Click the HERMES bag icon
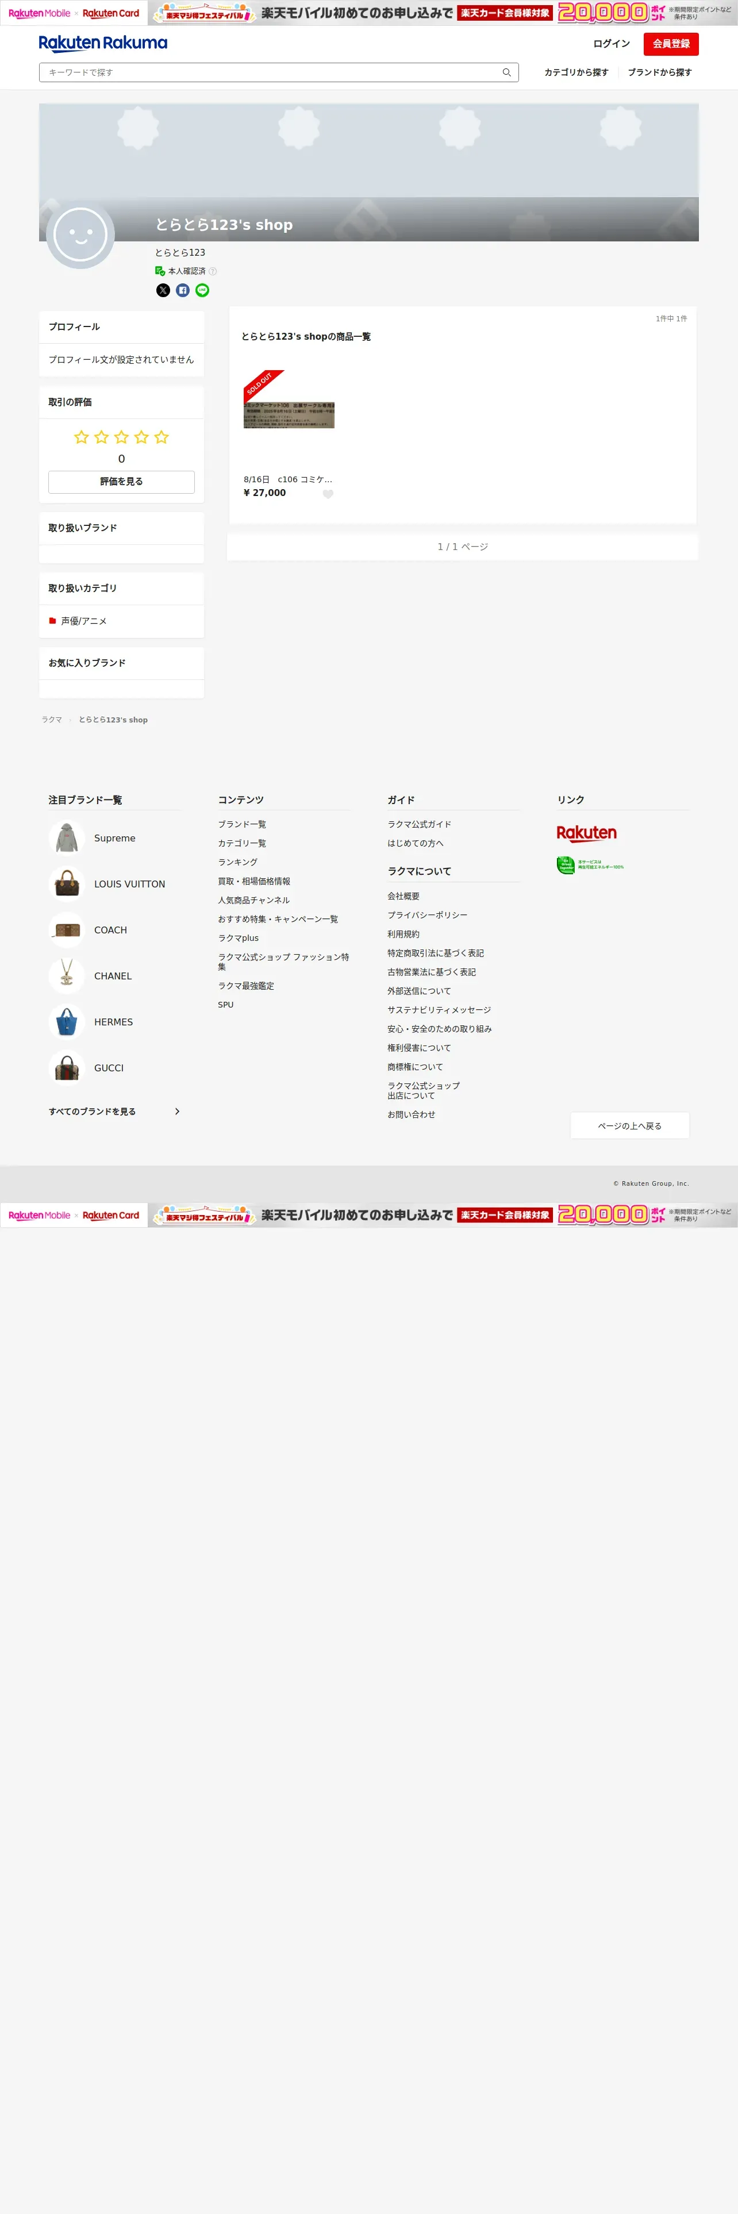 [x=66, y=1022]
